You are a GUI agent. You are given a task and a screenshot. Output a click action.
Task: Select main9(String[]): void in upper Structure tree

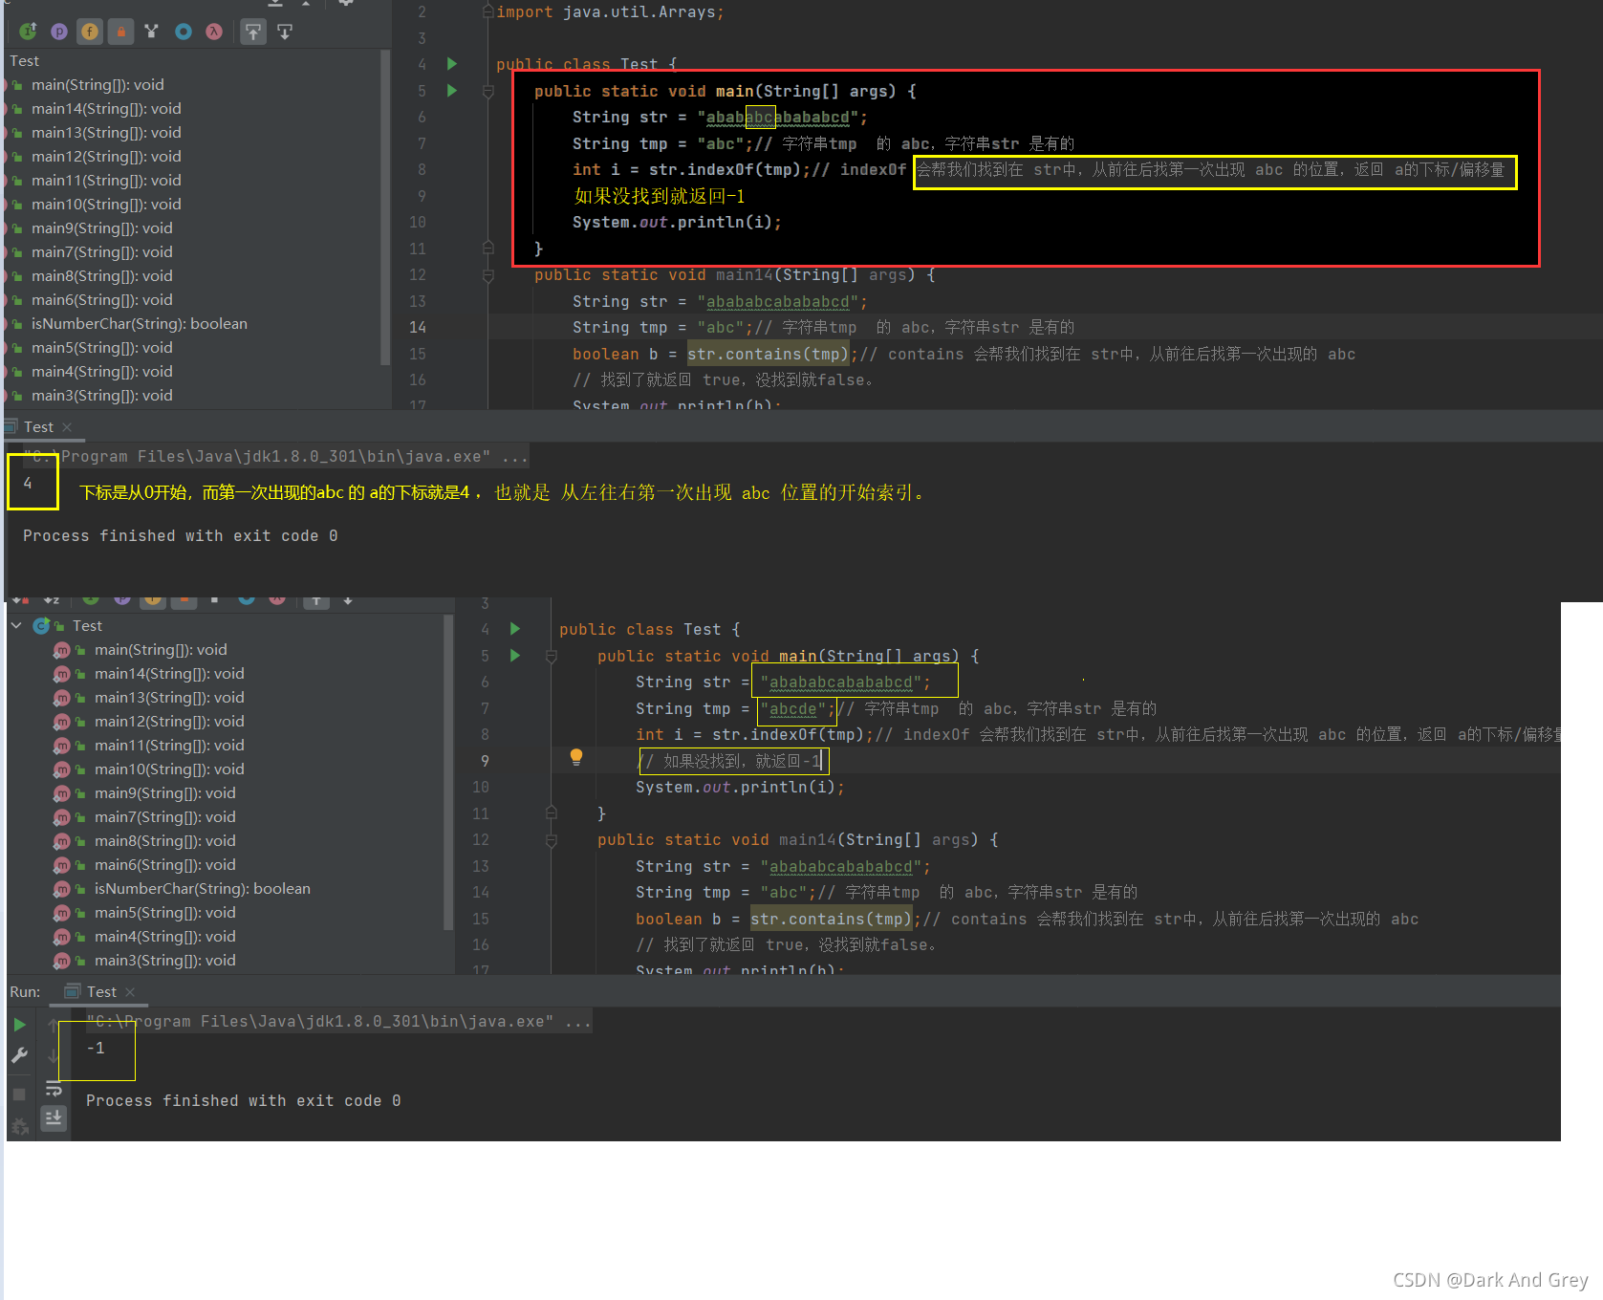coord(102,228)
